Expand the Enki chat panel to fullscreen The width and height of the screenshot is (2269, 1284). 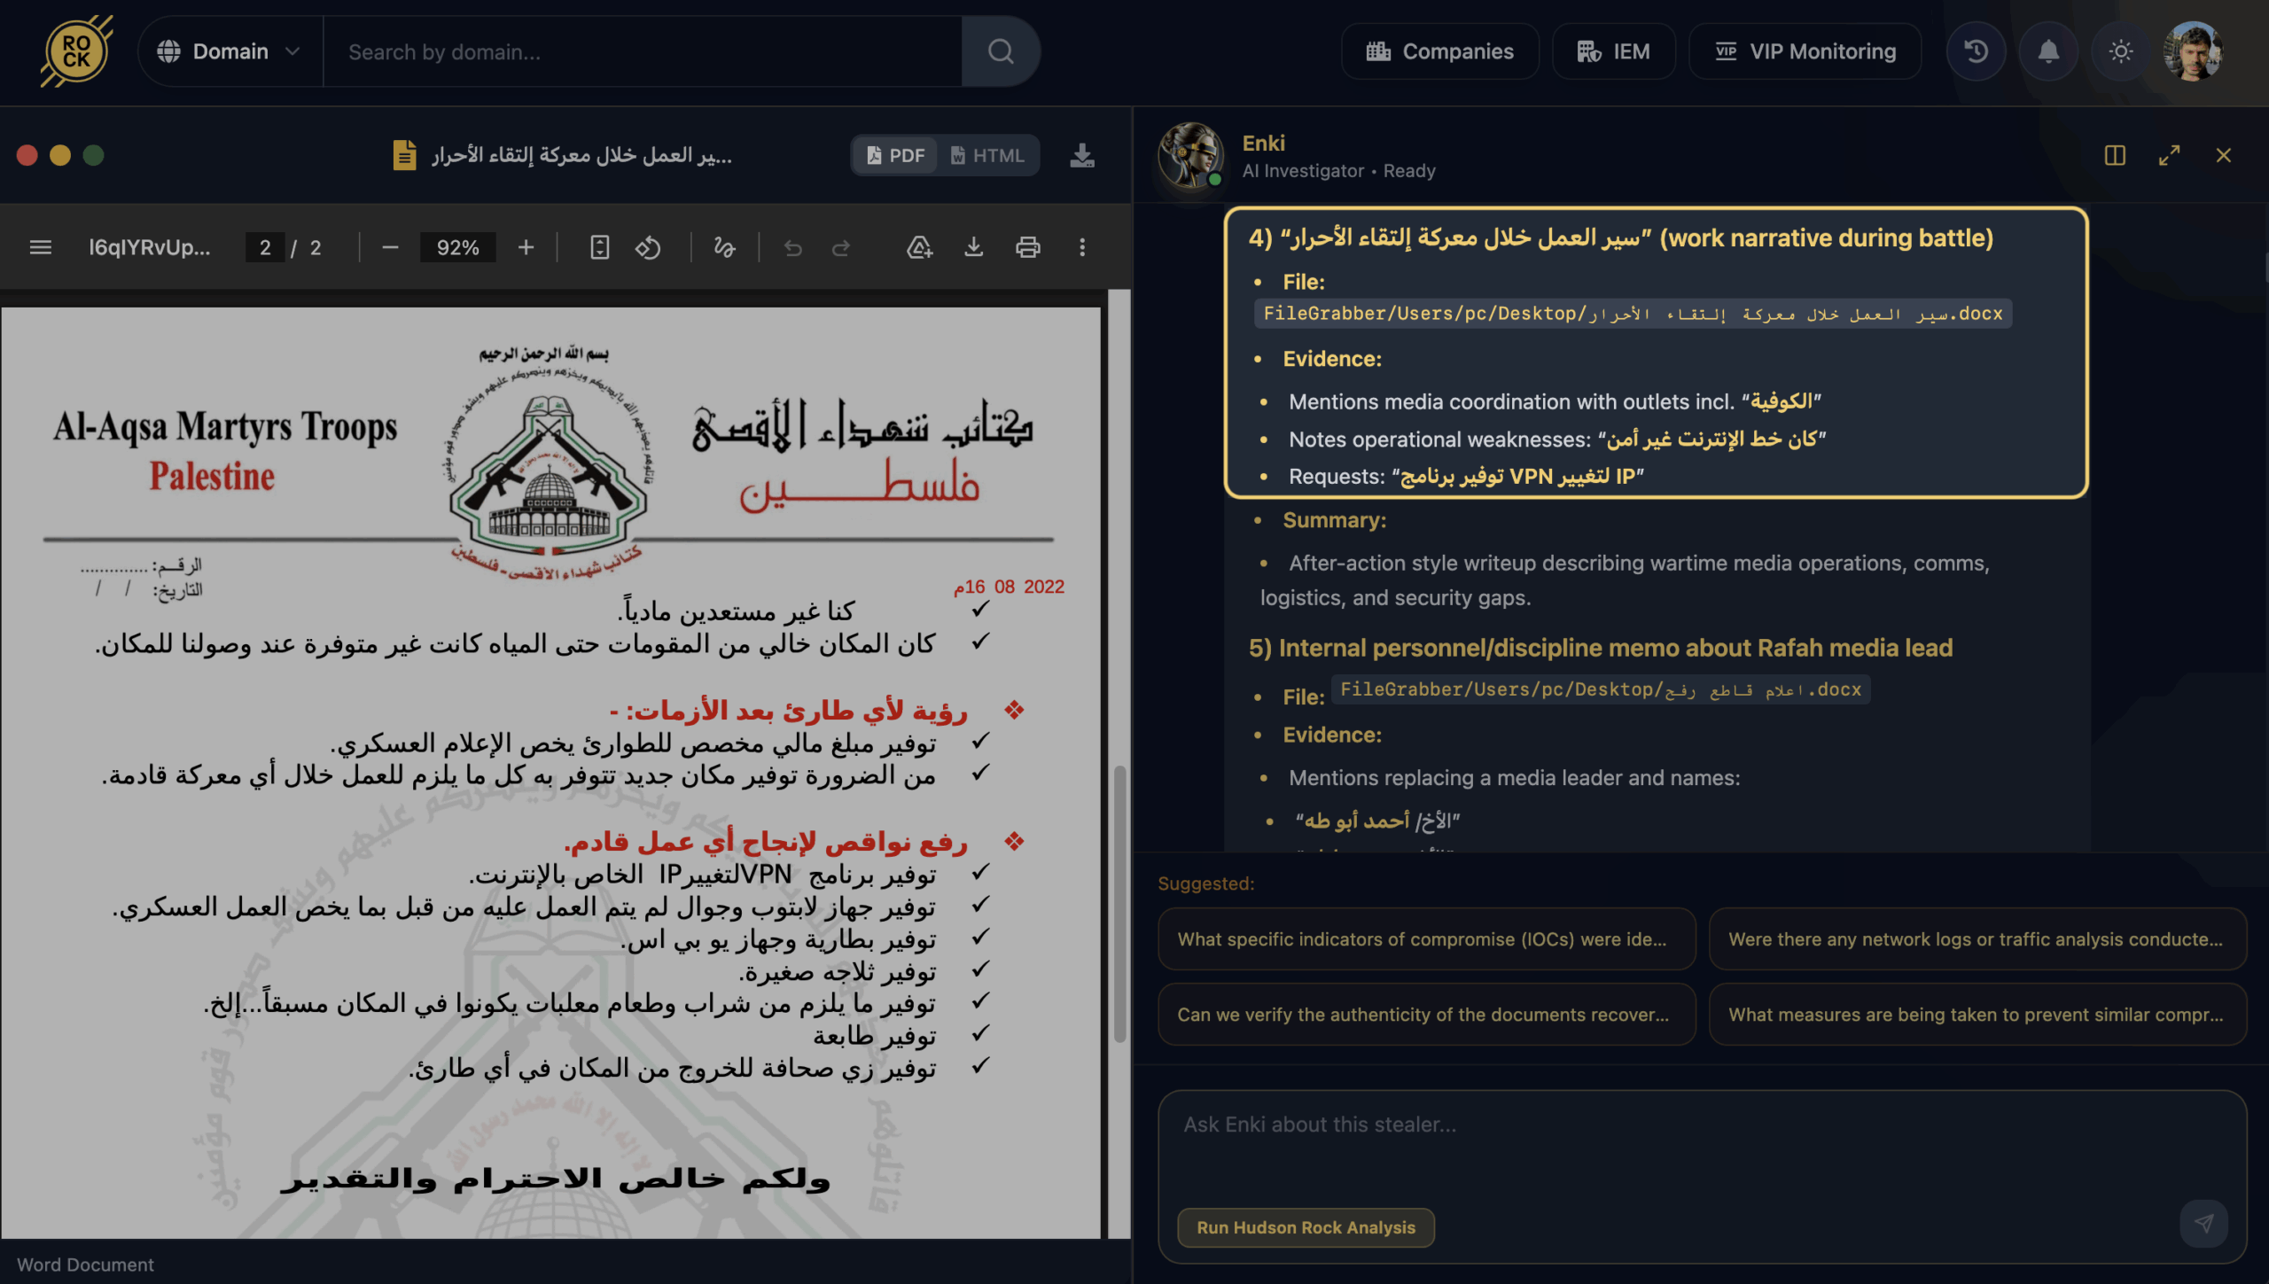[x=2169, y=155]
